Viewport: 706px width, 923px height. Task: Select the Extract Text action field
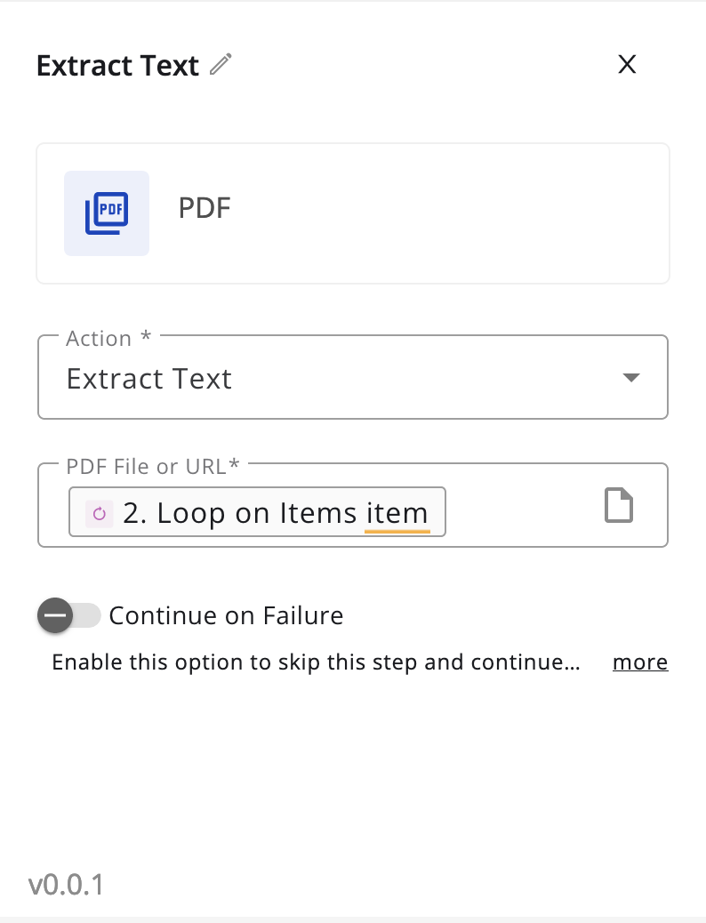pos(353,377)
